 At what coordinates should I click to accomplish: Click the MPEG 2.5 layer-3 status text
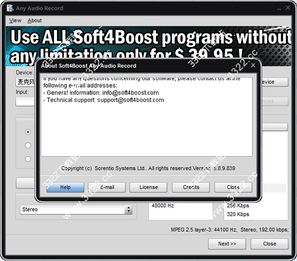[230, 230]
